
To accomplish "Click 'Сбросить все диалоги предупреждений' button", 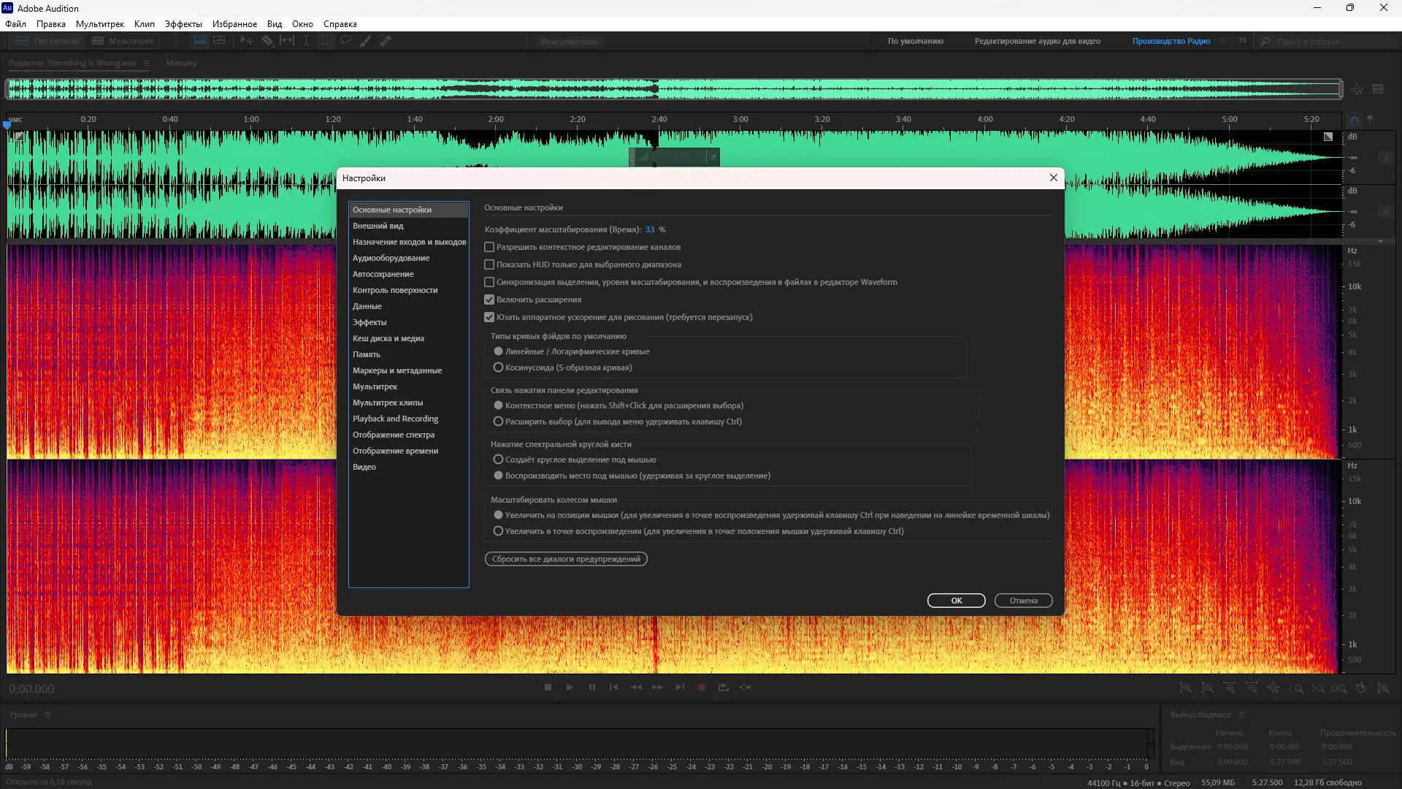I will 566,559.
